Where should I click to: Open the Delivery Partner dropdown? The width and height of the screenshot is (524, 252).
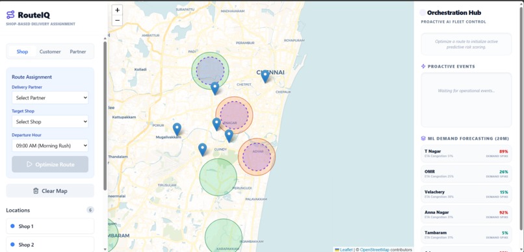pos(50,98)
